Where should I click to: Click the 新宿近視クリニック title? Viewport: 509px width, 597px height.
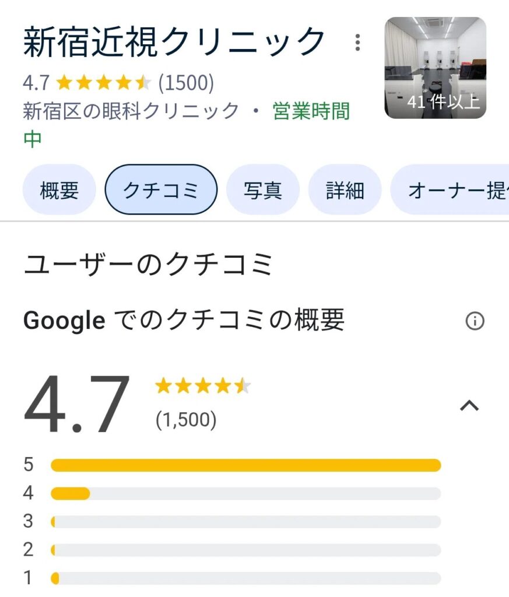174,42
